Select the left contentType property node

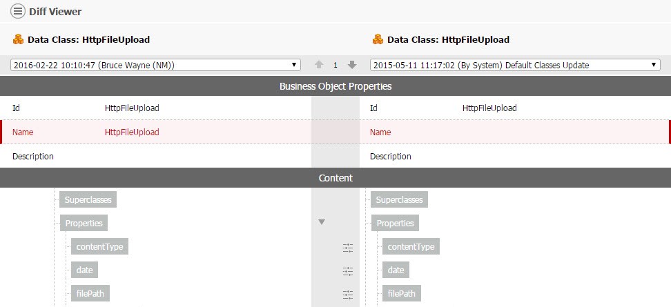99,247
